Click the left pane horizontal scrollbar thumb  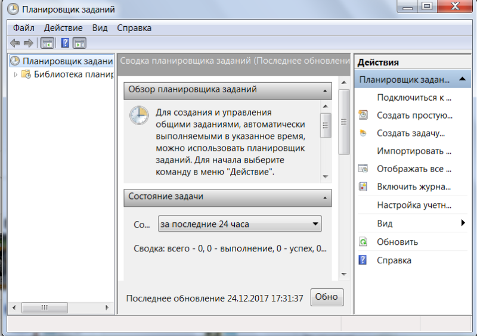(44, 307)
